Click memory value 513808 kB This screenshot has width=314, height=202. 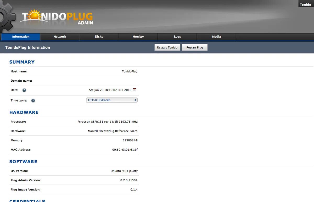(x=130, y=141)
